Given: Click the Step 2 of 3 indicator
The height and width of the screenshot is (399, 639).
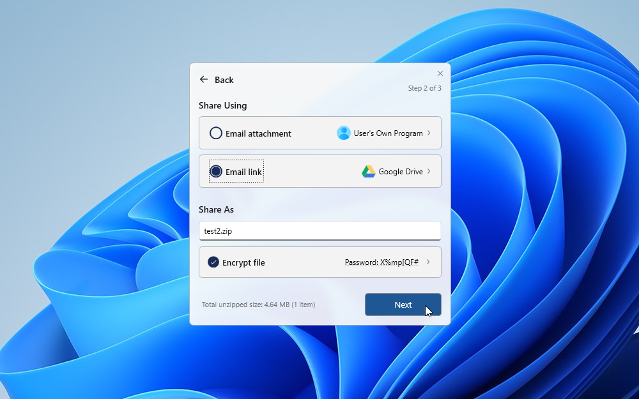Looking at the screenshot, I should tap(424, 88).
